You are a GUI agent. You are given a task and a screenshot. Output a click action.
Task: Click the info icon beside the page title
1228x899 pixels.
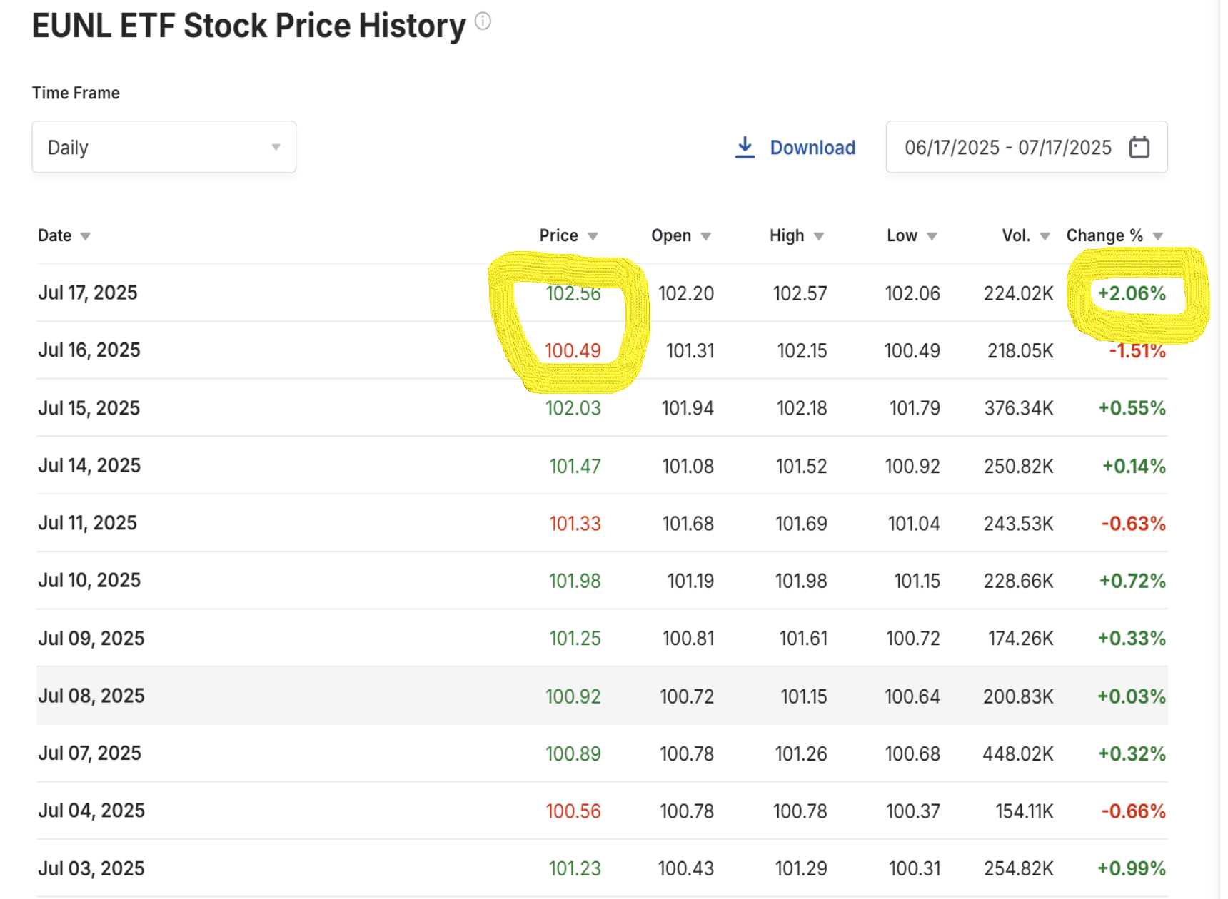click(x=483, y=21)
